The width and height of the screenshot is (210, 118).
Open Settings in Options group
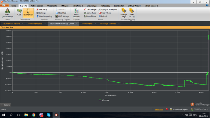[x=41, y=13]
